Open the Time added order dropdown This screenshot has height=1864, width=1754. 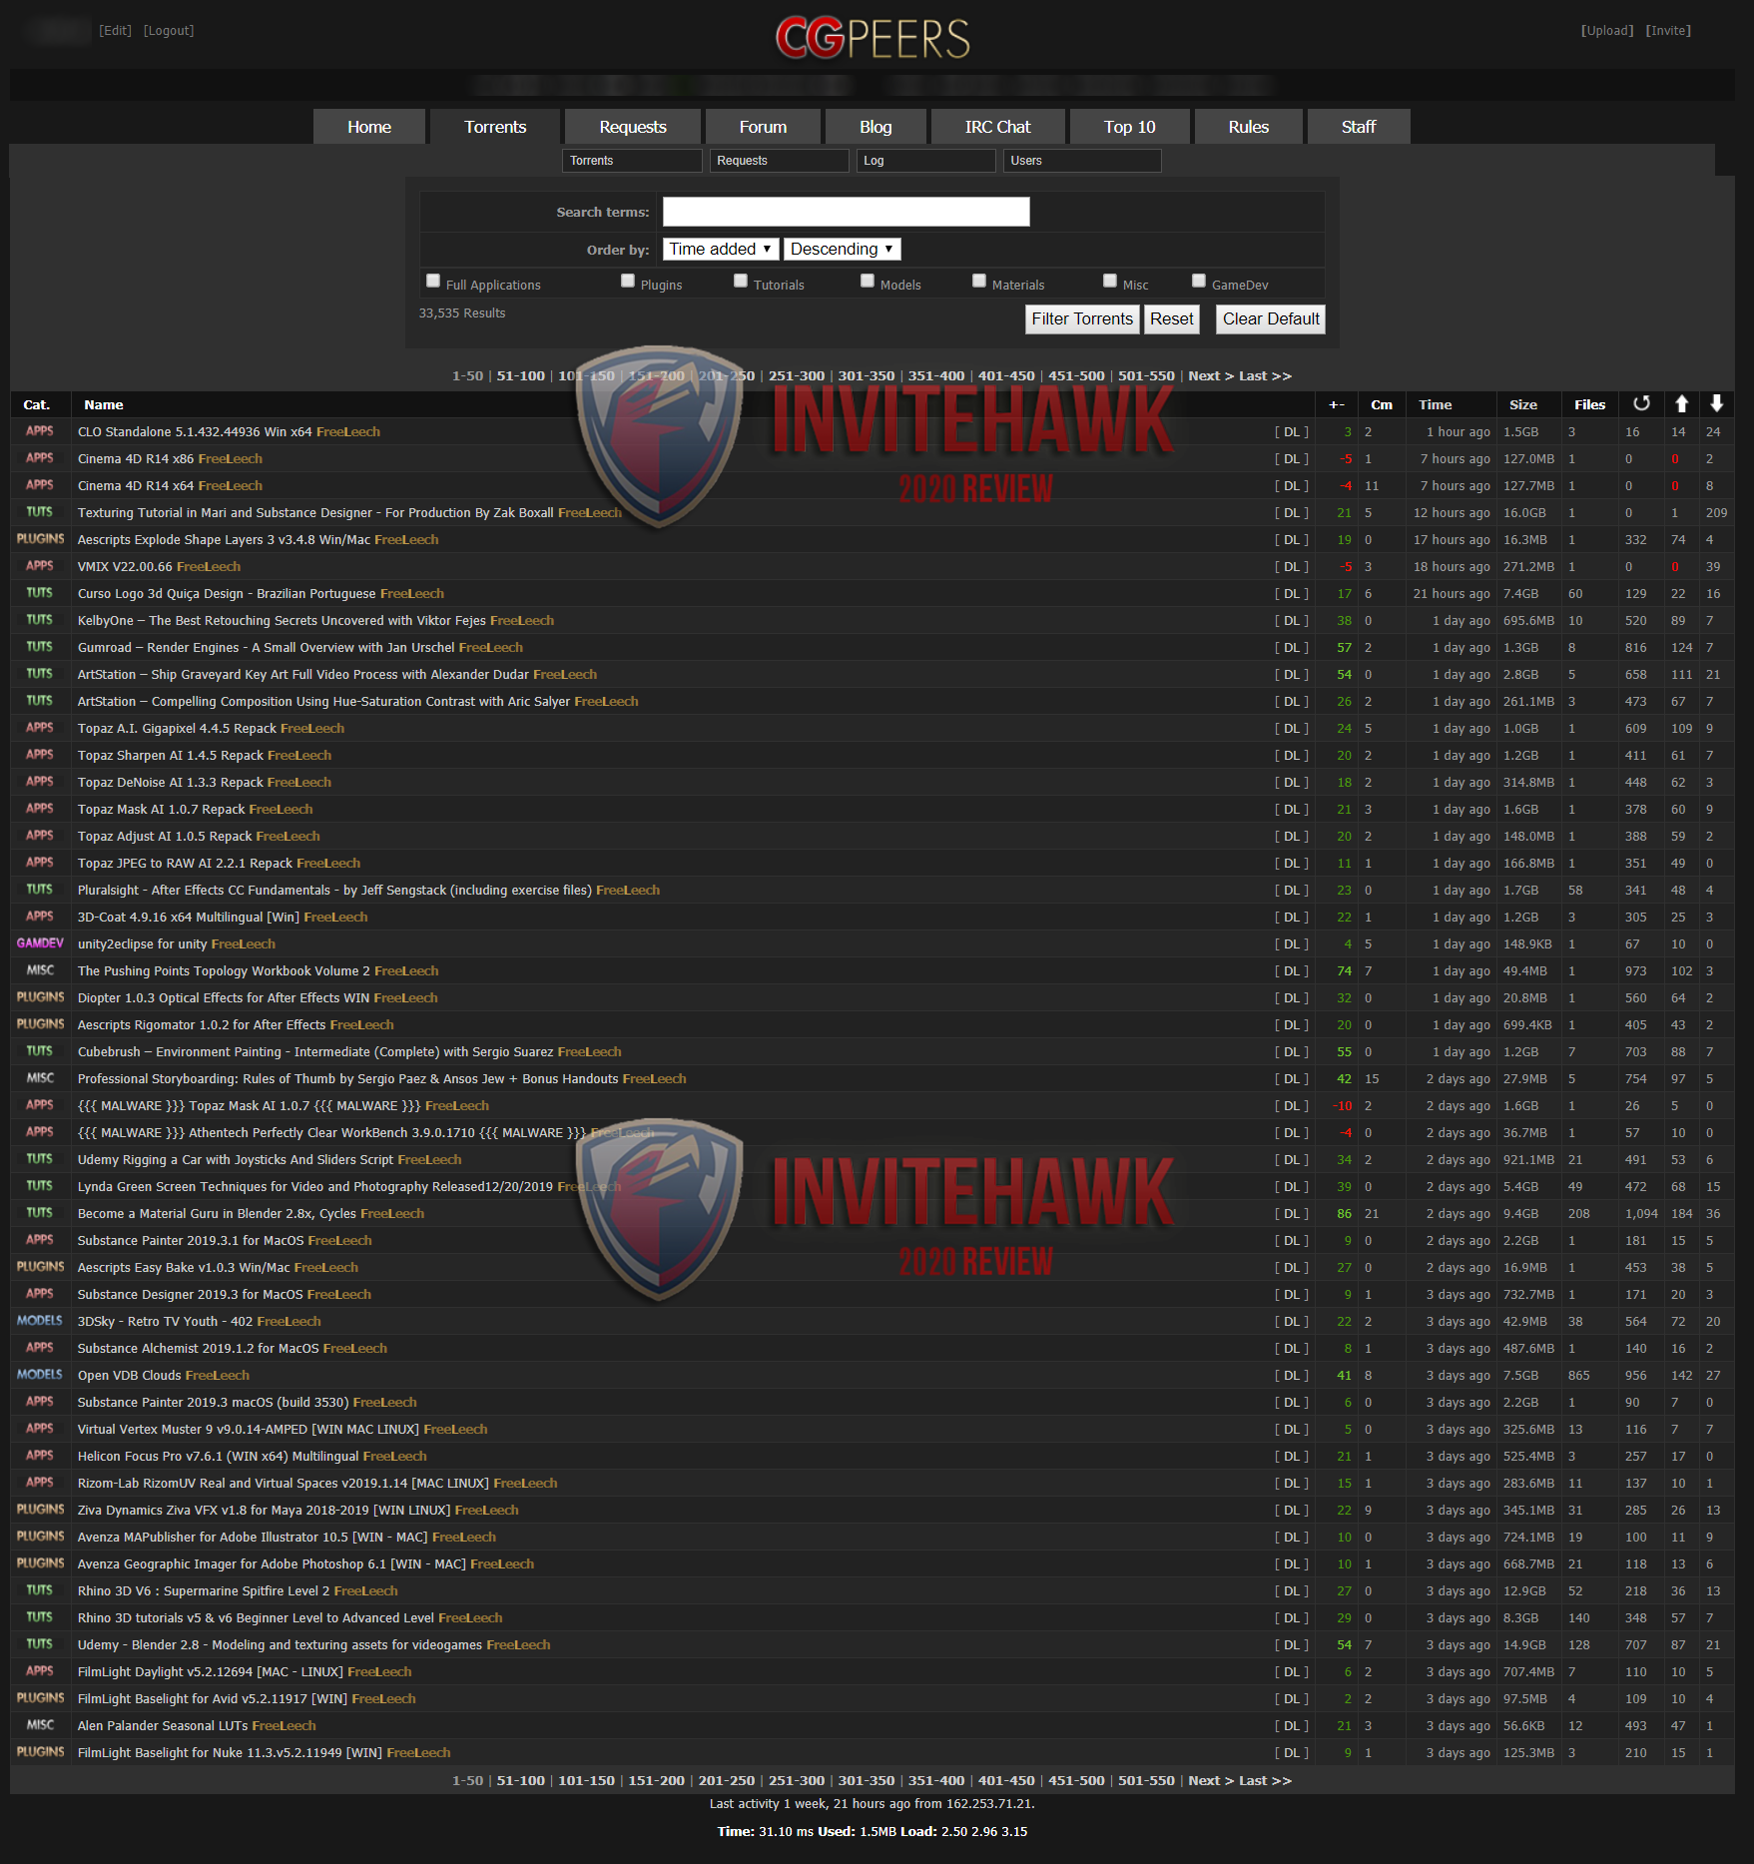click(721, 250)
